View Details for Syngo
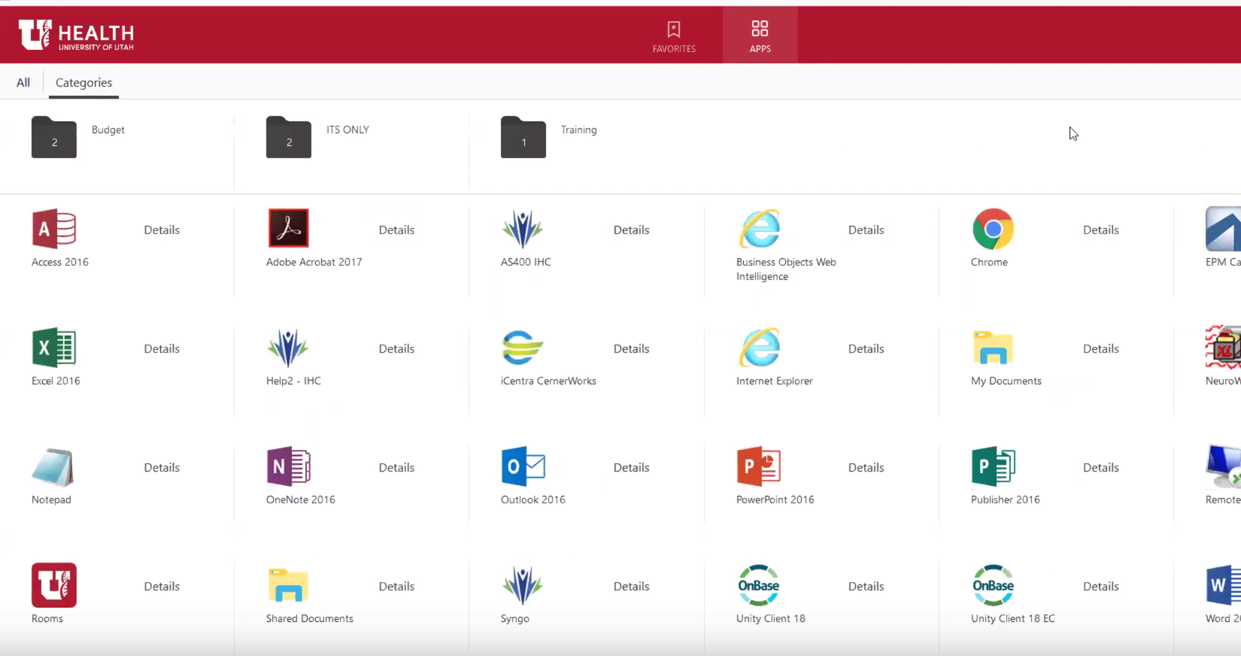1241x656 pixels. point(632,587)
